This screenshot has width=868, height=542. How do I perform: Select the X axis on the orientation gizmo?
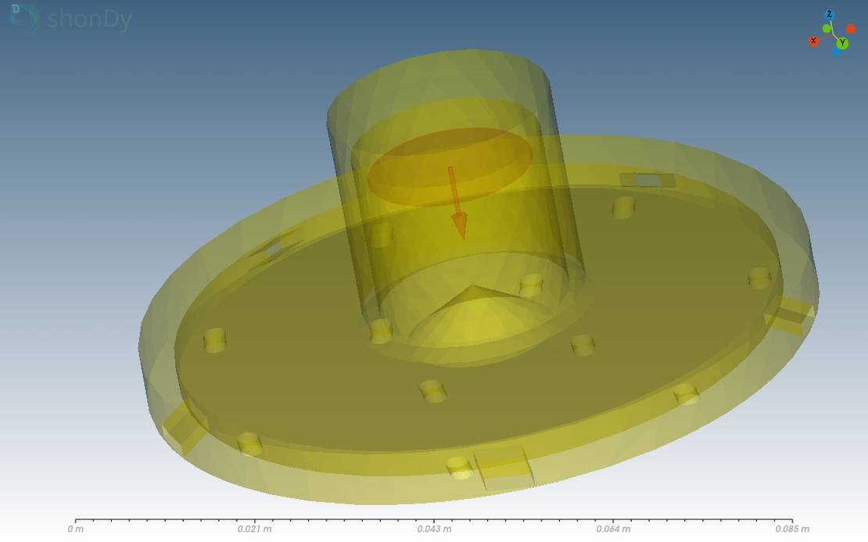(813, 40)
